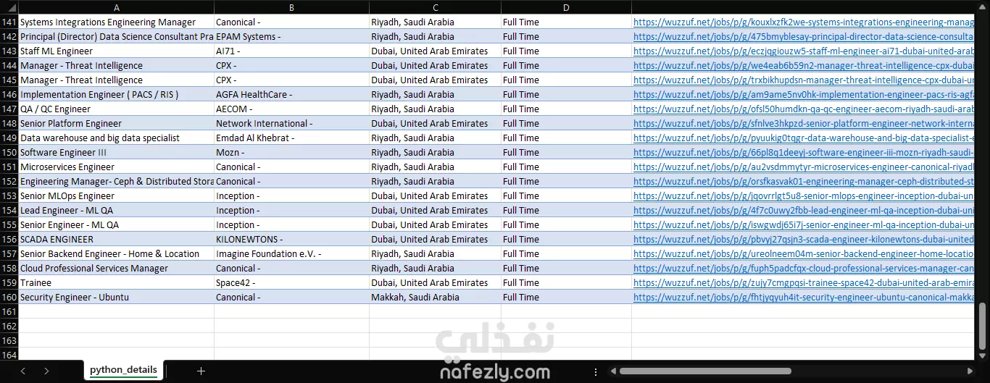Open the scada-engineer-kilonewtons link

pos(804,239)
